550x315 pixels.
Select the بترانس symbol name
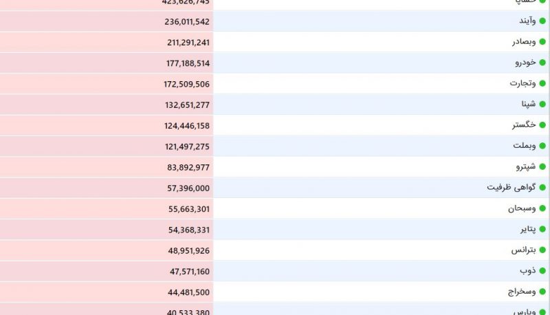coord(523,250)
